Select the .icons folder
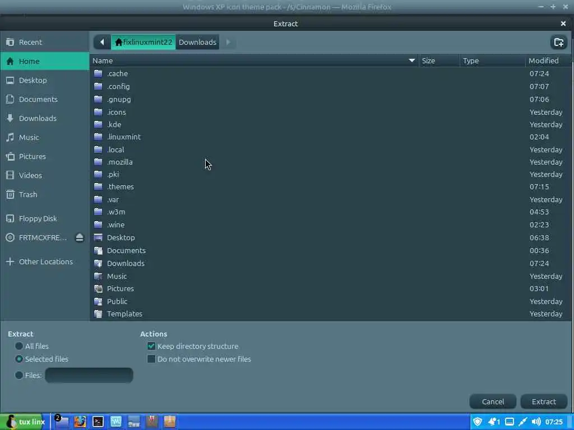The image size is (574, 430). coord(330,112)
